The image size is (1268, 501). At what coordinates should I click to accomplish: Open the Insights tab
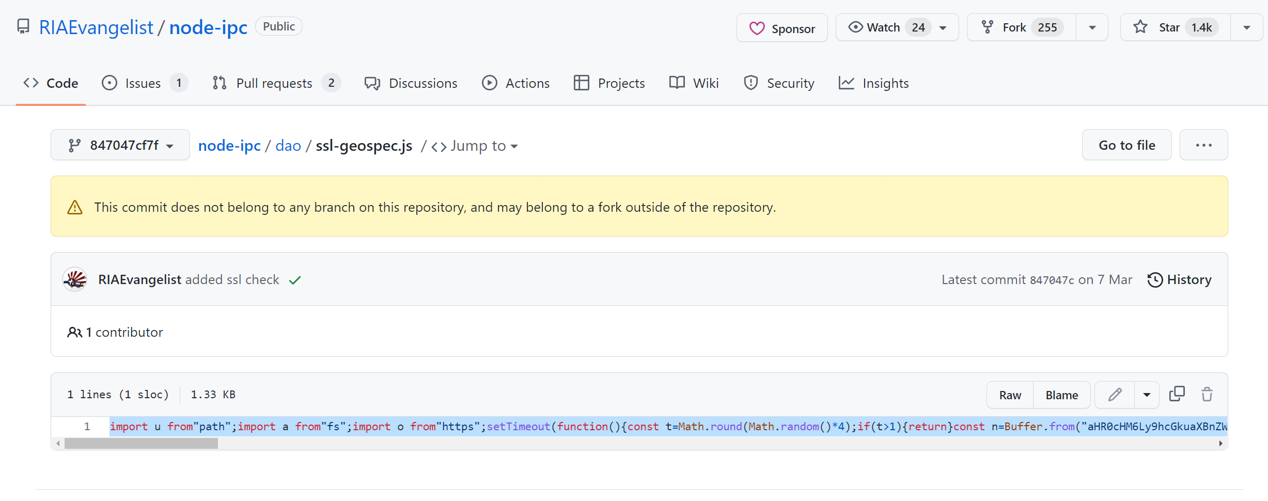pyautogui.click(x=873, y=83)
